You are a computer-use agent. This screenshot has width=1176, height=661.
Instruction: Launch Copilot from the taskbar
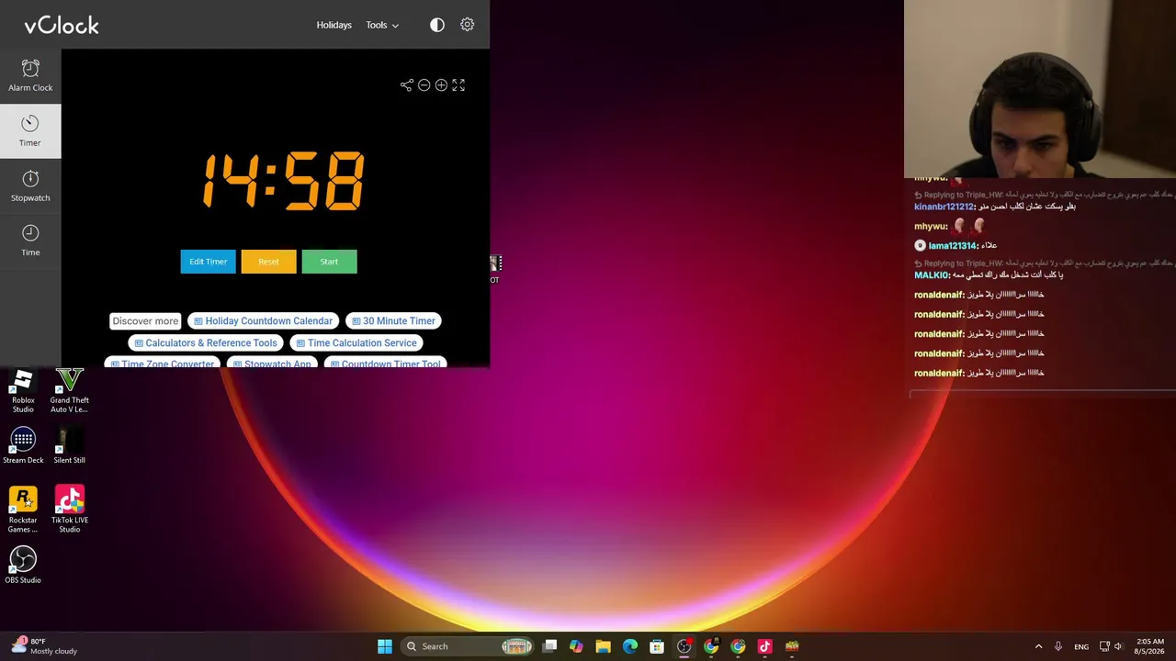click(576, 646)
